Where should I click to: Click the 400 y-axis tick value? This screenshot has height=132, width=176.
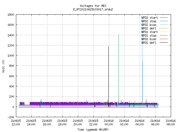(12, 86)
